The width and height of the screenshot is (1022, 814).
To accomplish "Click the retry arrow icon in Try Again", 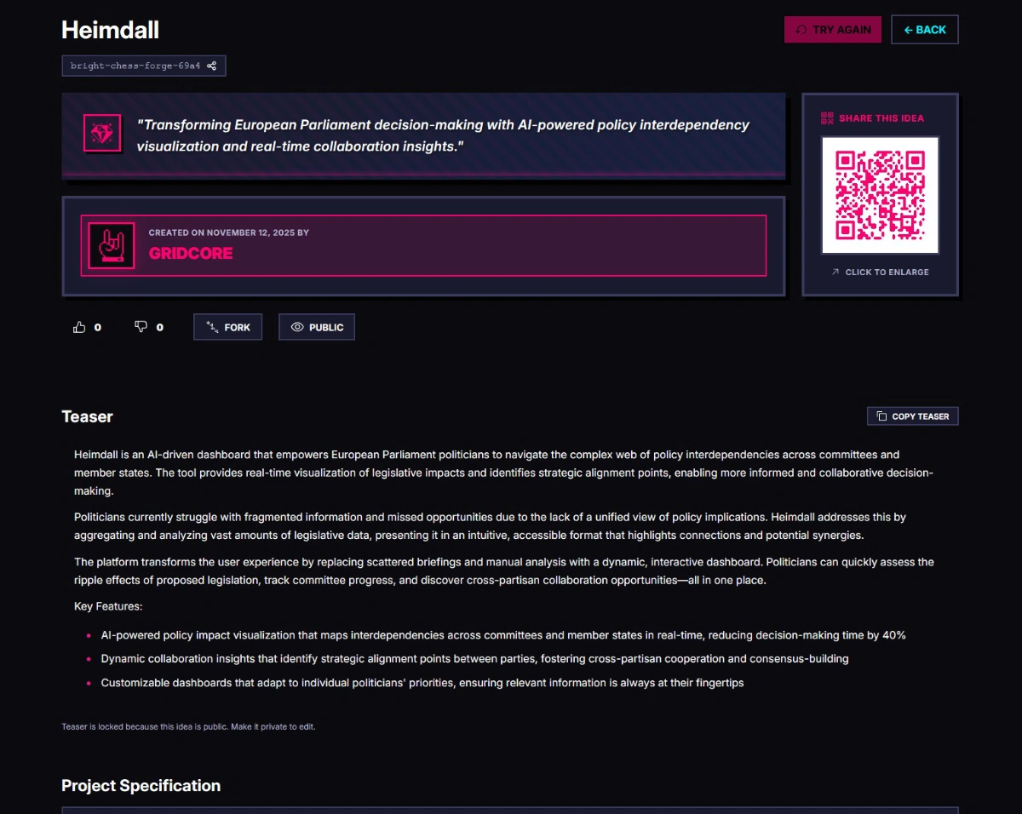I will tap(801, 30).
